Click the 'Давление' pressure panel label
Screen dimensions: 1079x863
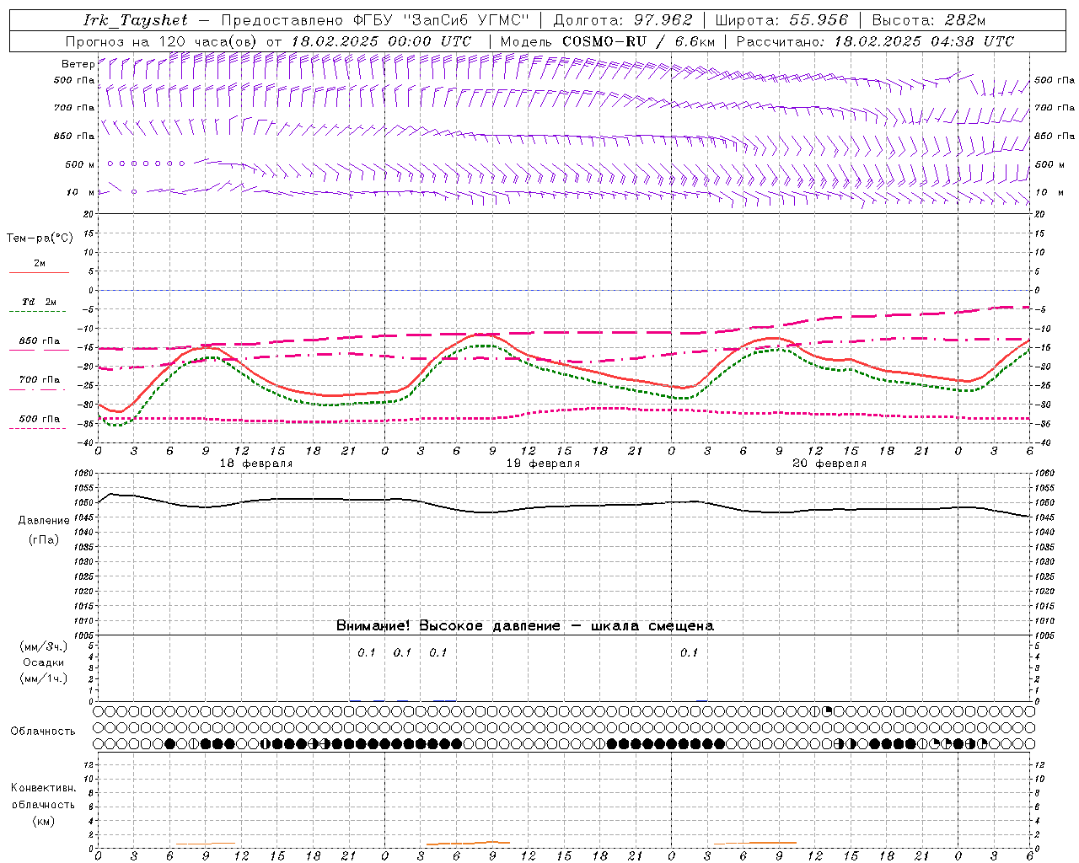pos(43,521)
